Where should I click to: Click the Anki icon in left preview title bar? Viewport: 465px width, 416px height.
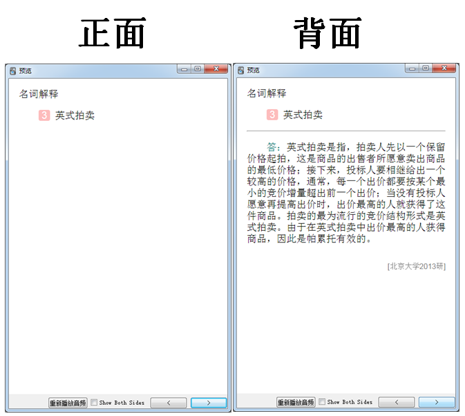(12, 71)
